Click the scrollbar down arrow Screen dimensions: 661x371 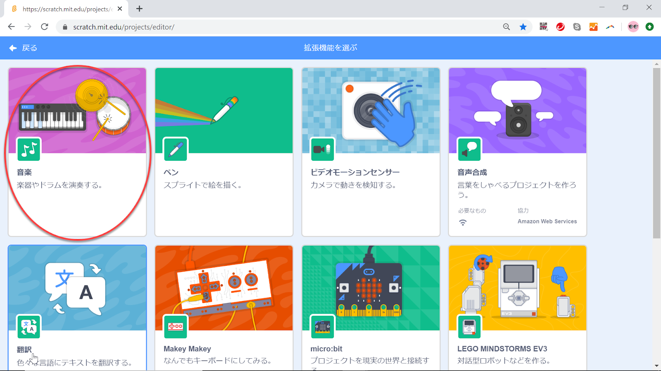coord(656,366)
